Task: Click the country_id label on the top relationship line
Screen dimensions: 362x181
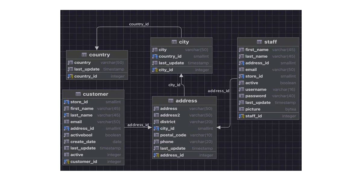Action: pos(139,24)
